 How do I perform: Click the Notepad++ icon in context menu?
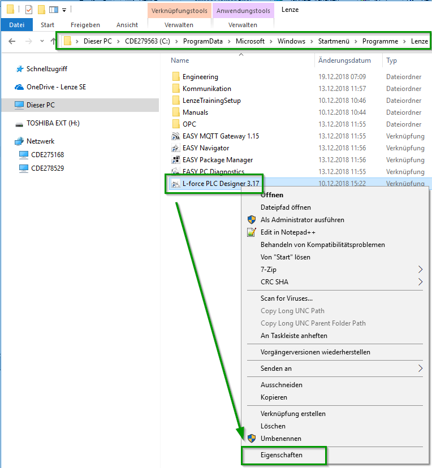[252, 232]
